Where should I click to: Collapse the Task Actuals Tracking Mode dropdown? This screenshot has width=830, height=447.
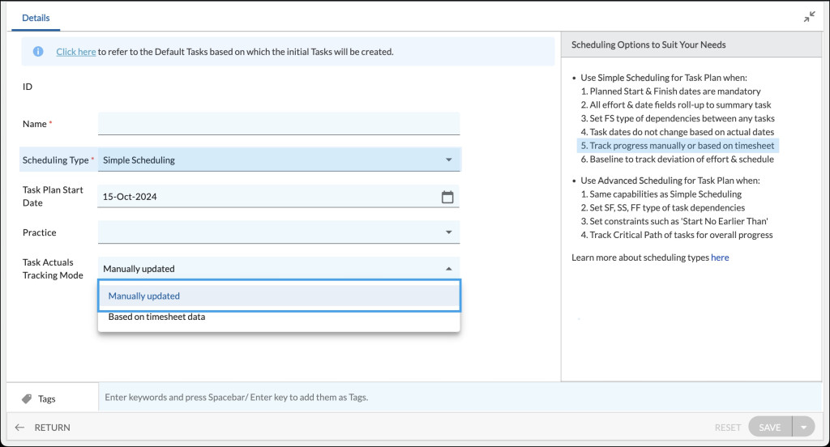click(x=448, y=269)
